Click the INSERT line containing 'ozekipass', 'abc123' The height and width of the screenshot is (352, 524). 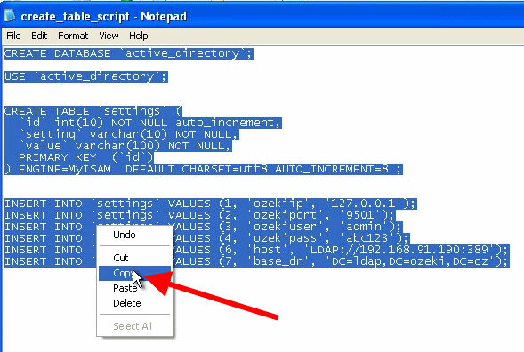pos(207,238)
